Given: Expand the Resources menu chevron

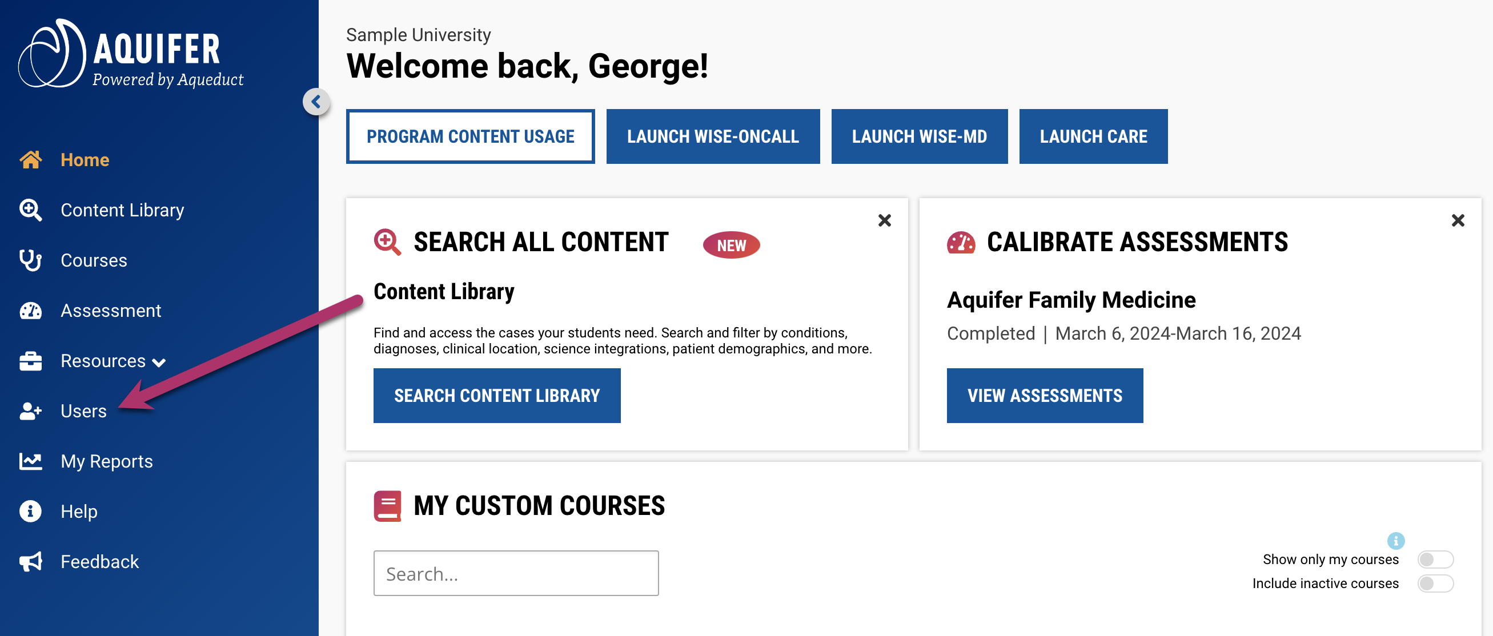Looking at the screenshot, I should pyautogui.click(x=159, y=363).
